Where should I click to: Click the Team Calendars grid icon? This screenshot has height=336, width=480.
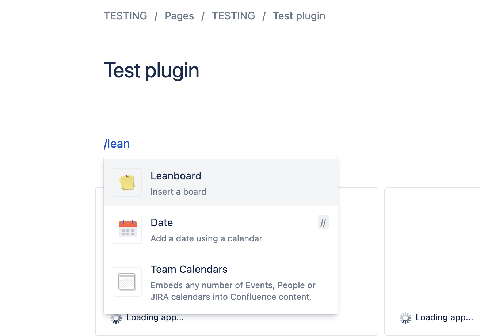click(x=127, y=282)
